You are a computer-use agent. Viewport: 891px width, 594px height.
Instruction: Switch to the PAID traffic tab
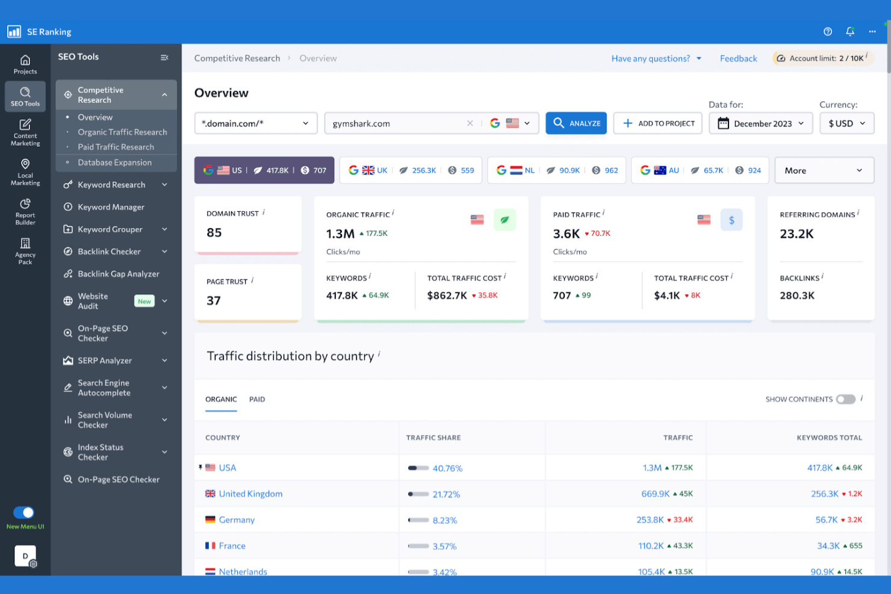coord(257,399)
